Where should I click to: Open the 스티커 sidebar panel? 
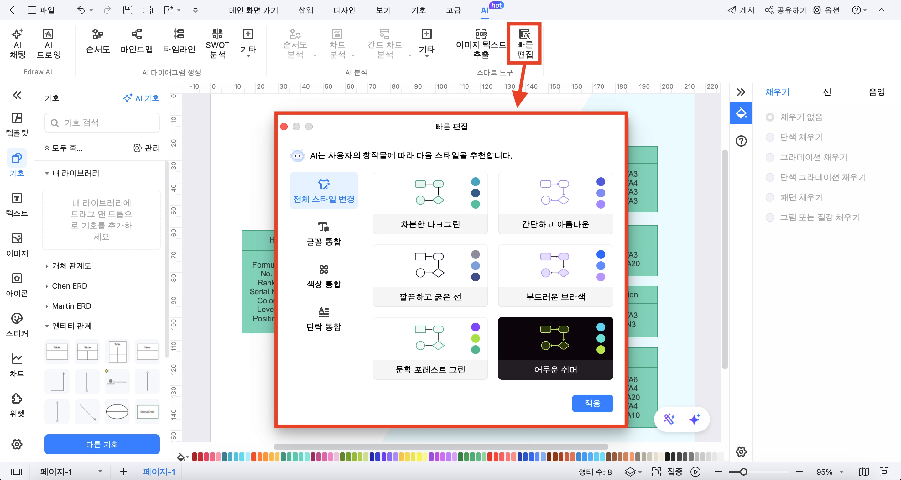(x=17, y=324)
